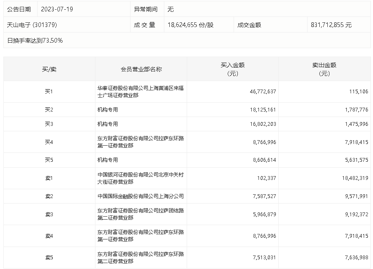This screenshot has height=269, width=373.
Task: Click the 卖出金额 (元) column header
Action: point(324,69)
